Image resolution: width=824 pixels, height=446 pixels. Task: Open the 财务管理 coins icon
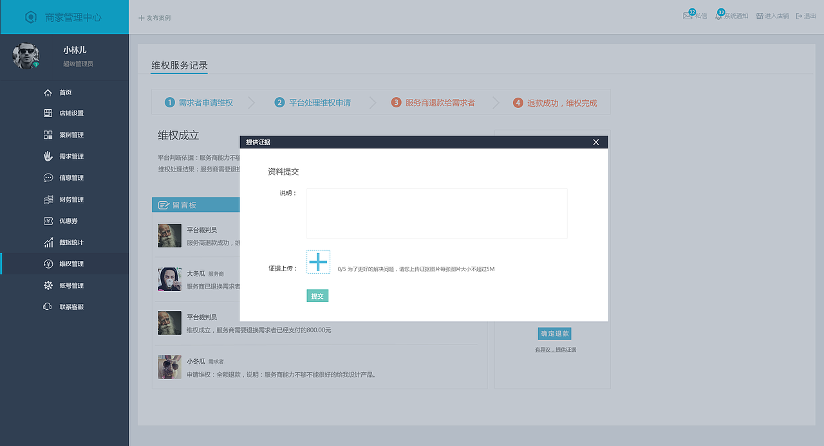pyautogui.click(x=48, y=199)
